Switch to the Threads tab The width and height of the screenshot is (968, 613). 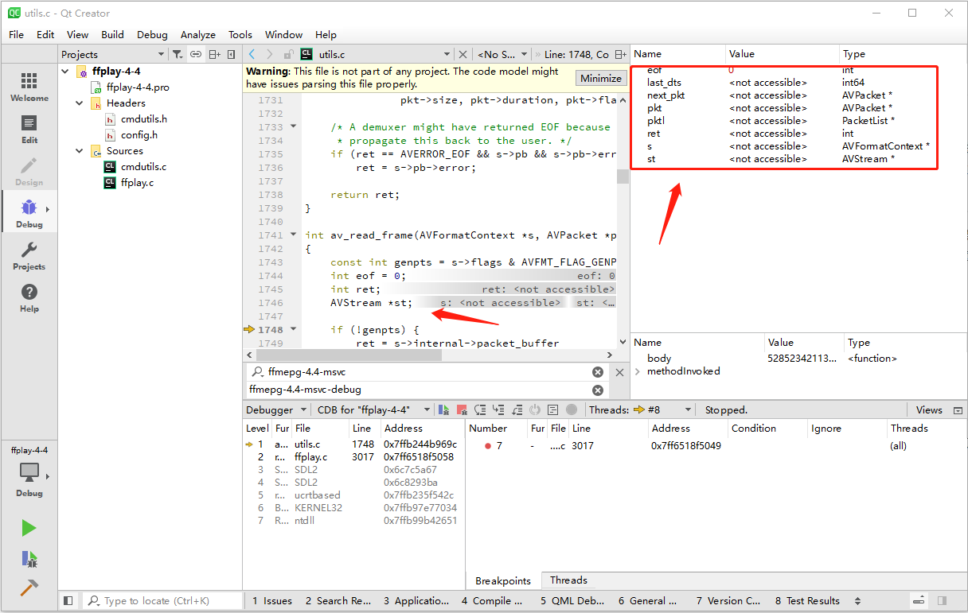click(x=568, y=580)
